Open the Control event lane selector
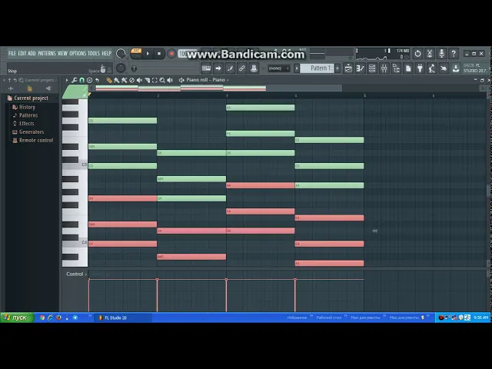The width and height of the screenshot is (492, 369). pyautogui.click(x=76, y=274)
